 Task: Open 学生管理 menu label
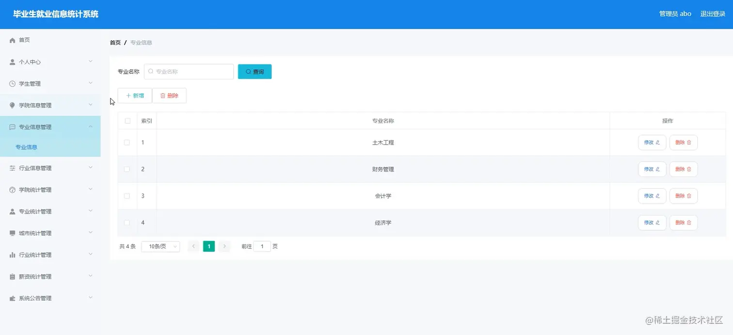[30, 84]
